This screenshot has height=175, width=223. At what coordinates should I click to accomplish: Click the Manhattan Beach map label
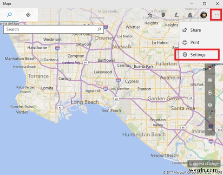coord(20,58)
